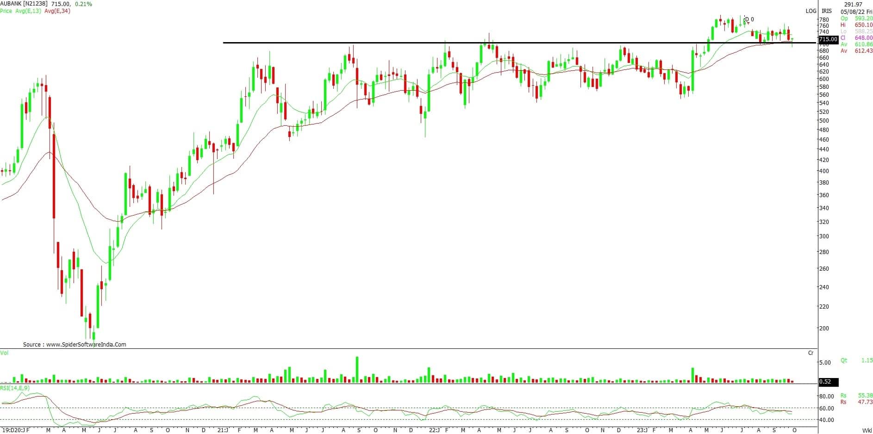Click the 05/08/22 Fri date readout
The height and width of the screenshot is (434, 873).
856,12
